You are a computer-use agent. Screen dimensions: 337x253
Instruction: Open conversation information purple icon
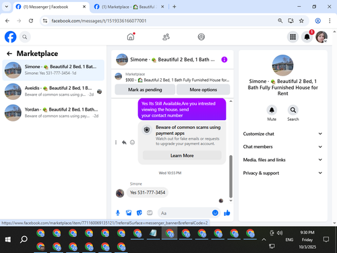tap(224, 59)
